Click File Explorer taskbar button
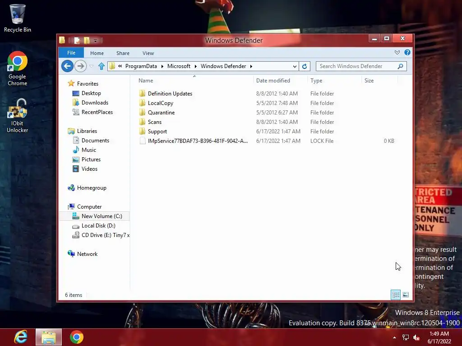Screen dimensions: 462x346 [49, 337]
